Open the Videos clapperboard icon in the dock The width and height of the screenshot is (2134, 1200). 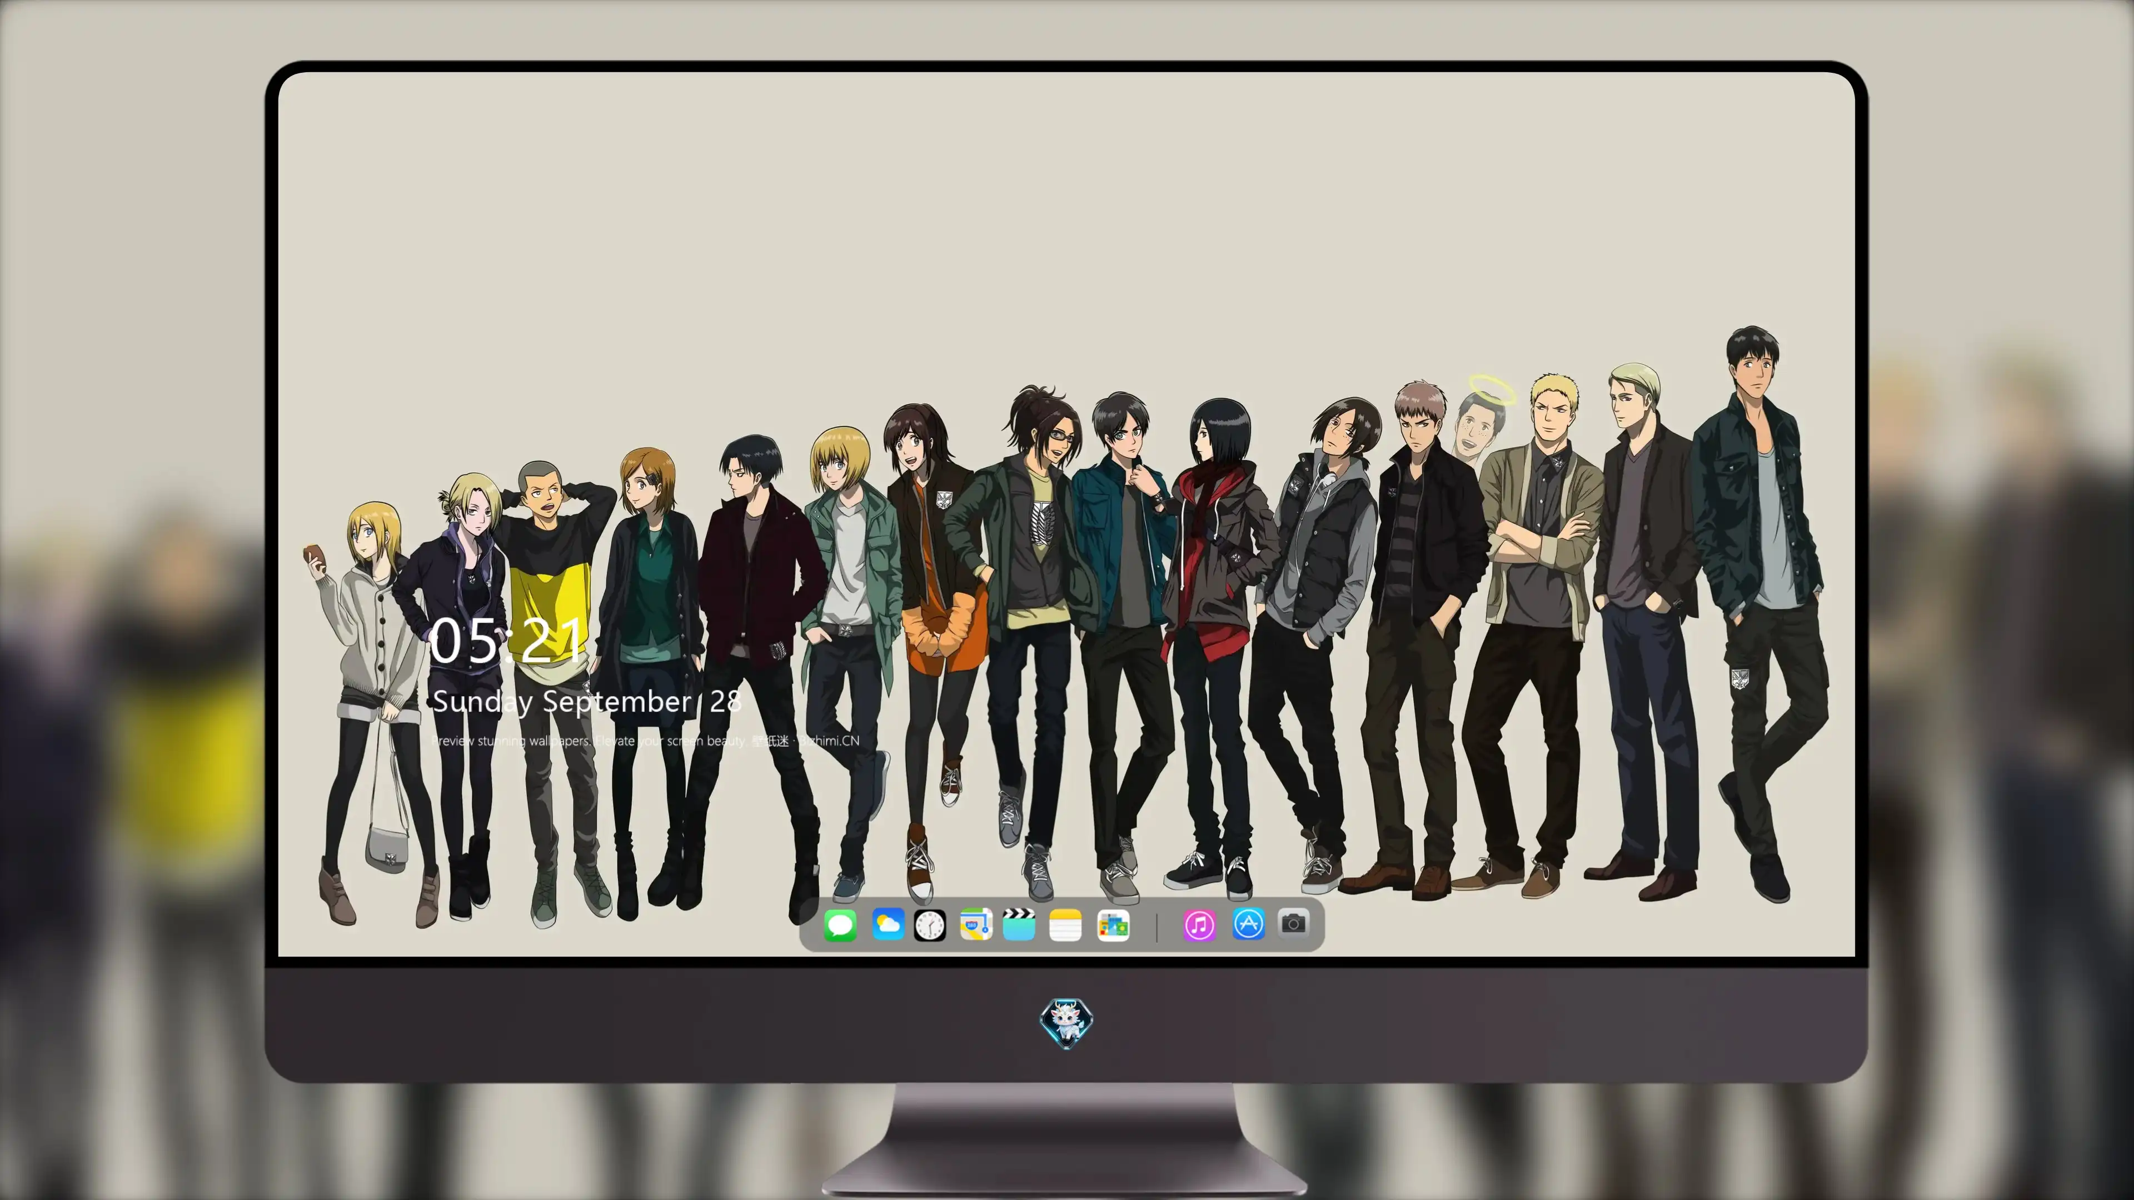click(1019, 924)
